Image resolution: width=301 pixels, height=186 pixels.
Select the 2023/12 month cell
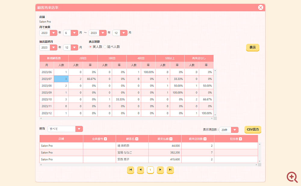(47, 113)
